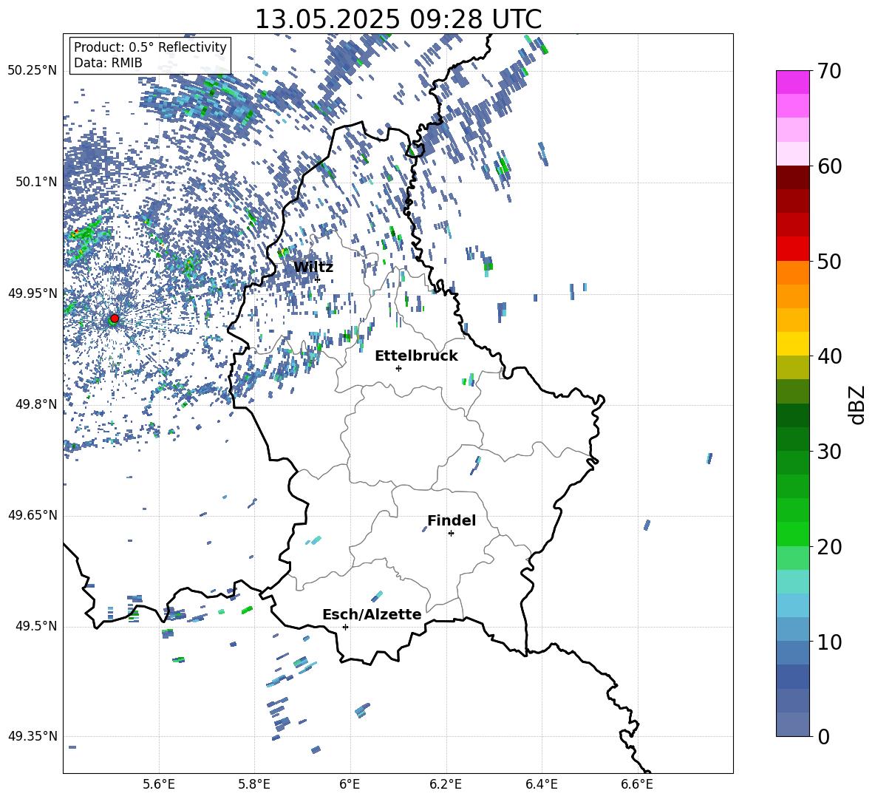Click the olive band just below 40
This screenshot has height=799, width=875.
click(792, 367)
